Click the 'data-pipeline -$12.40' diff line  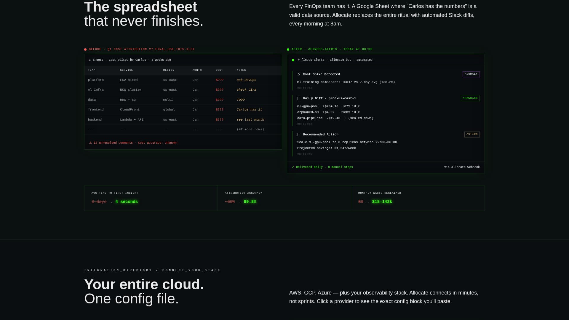335,118
